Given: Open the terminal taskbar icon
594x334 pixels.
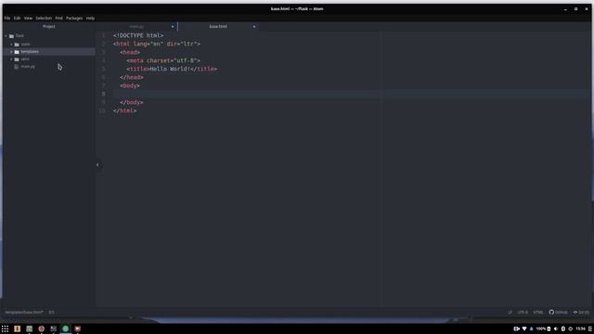Looking at the screenshot, I should coord(54,328).
